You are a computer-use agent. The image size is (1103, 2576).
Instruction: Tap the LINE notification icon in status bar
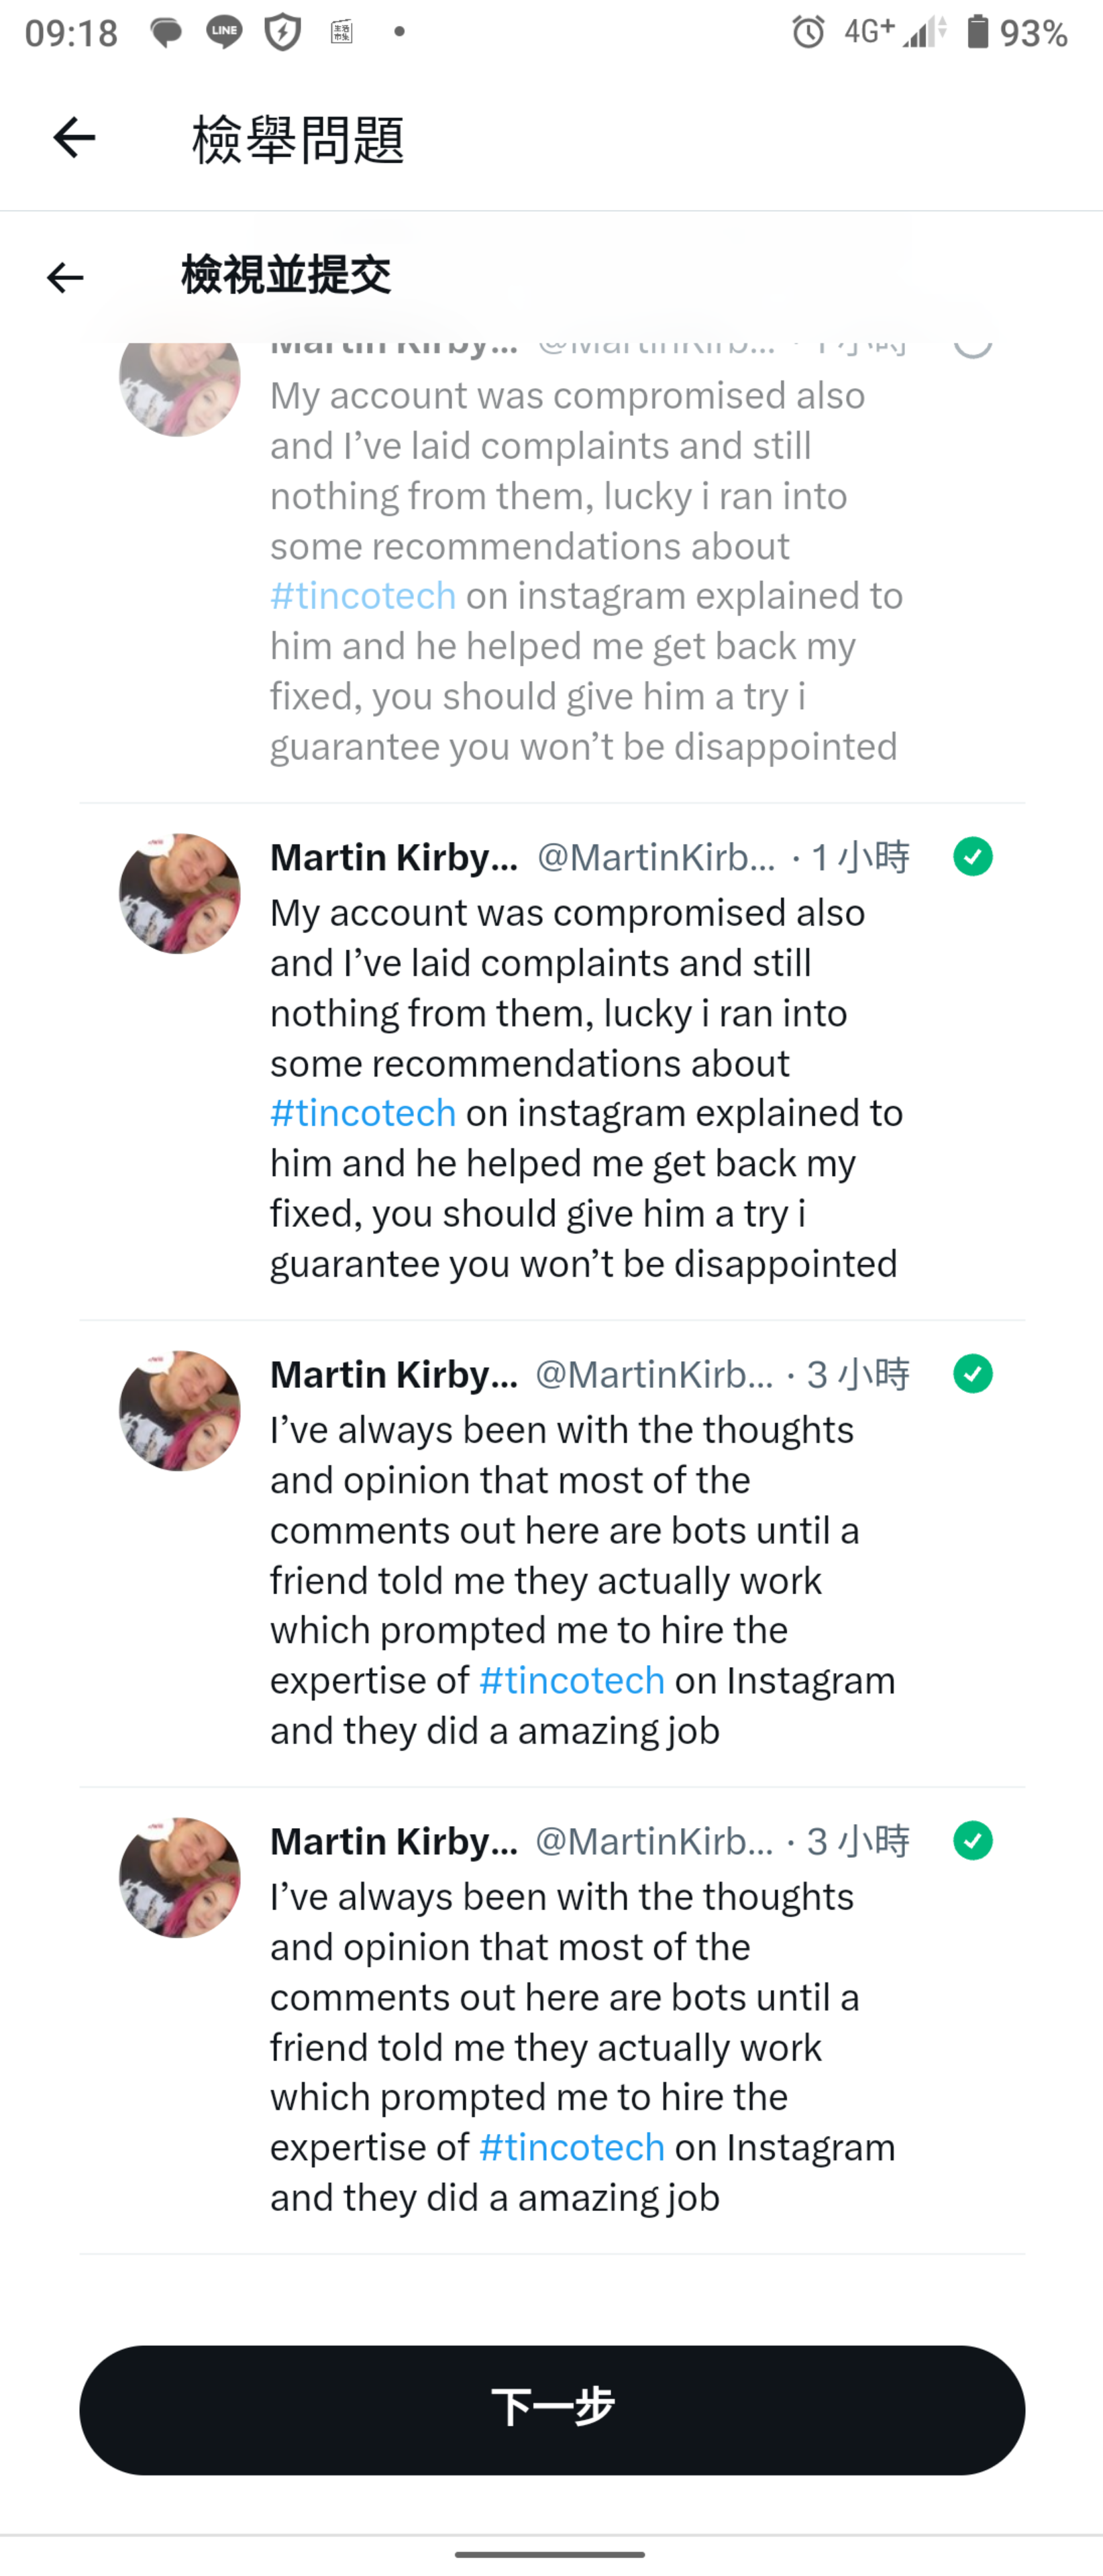(224, 33)
